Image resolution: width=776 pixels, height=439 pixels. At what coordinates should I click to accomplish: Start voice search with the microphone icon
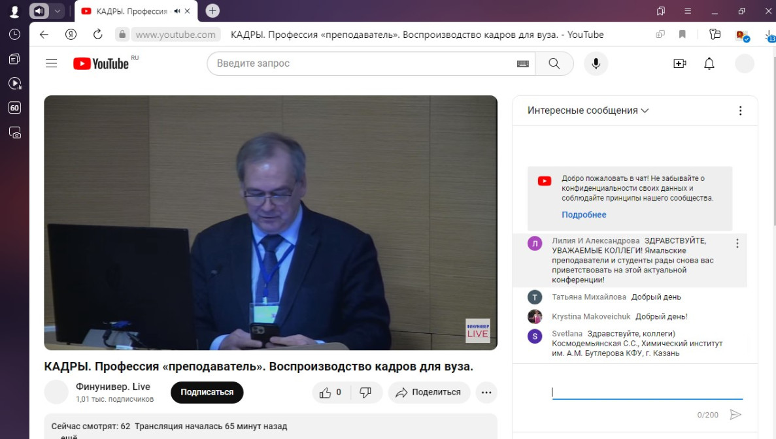(596, 63)
